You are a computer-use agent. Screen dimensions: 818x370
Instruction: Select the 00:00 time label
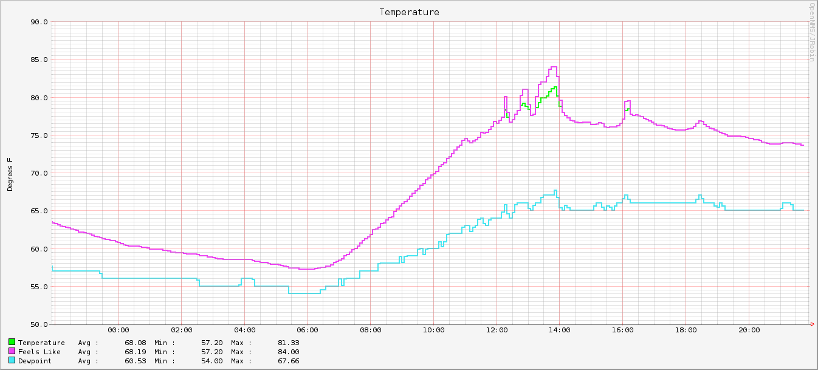coord(119,330)
